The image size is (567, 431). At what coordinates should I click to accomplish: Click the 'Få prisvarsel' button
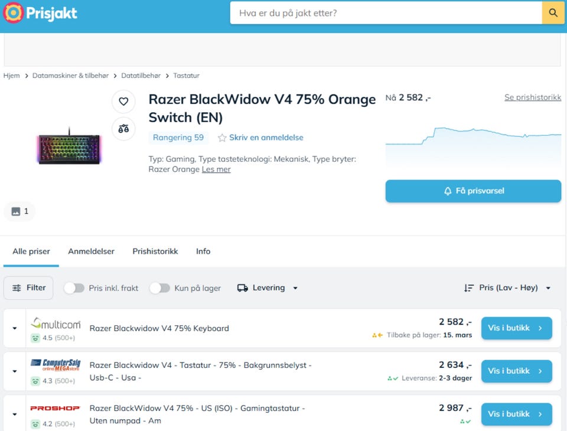point(473,191)
